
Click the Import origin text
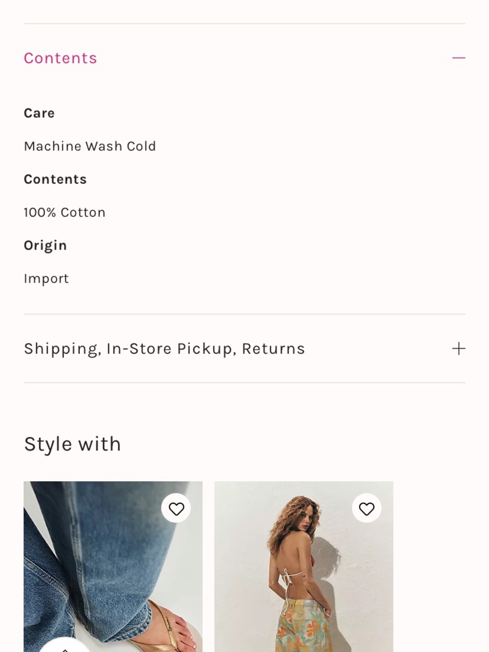(46, 279)
